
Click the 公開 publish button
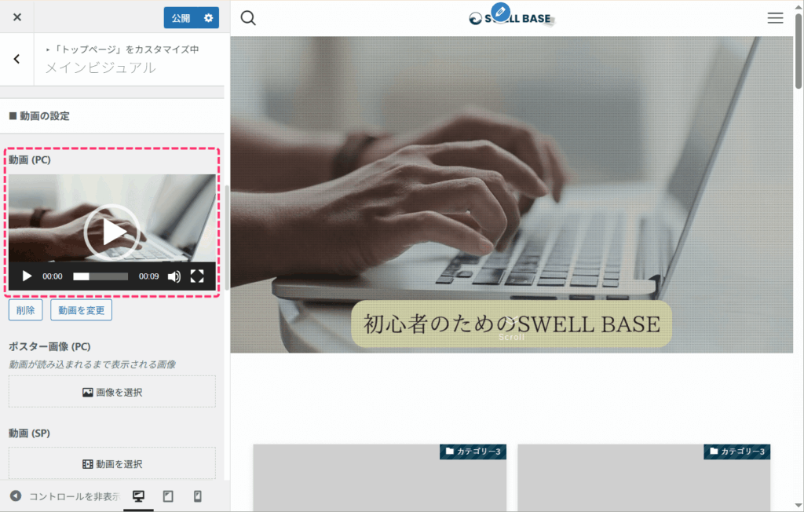coord(181,18)
